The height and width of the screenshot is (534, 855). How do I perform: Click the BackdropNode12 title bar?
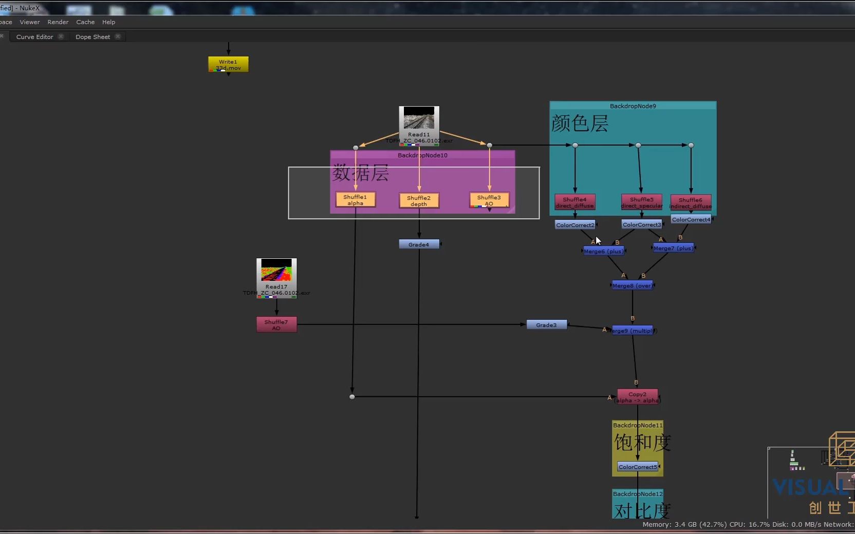pyautogui.click(x=638, y=494)
